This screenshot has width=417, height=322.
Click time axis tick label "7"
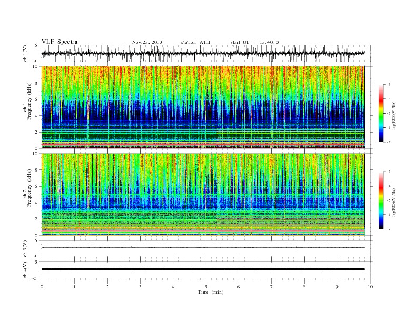click(x=272, y=287)
